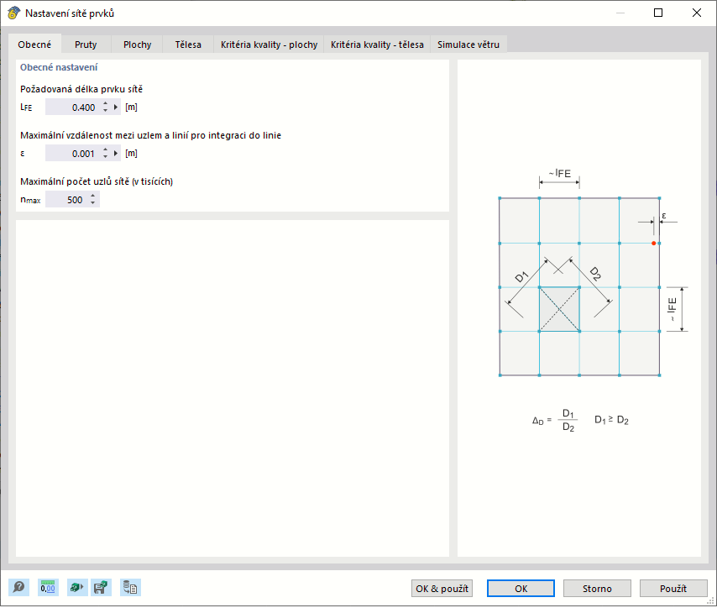Decrease ε value with the down spinner
Image resolution: width=717 pixels, height=608 pixels.
click(105, 157)
